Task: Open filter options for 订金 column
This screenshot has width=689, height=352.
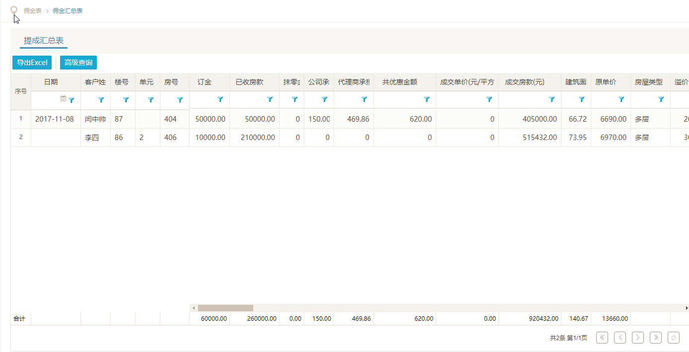Action: 220,100
